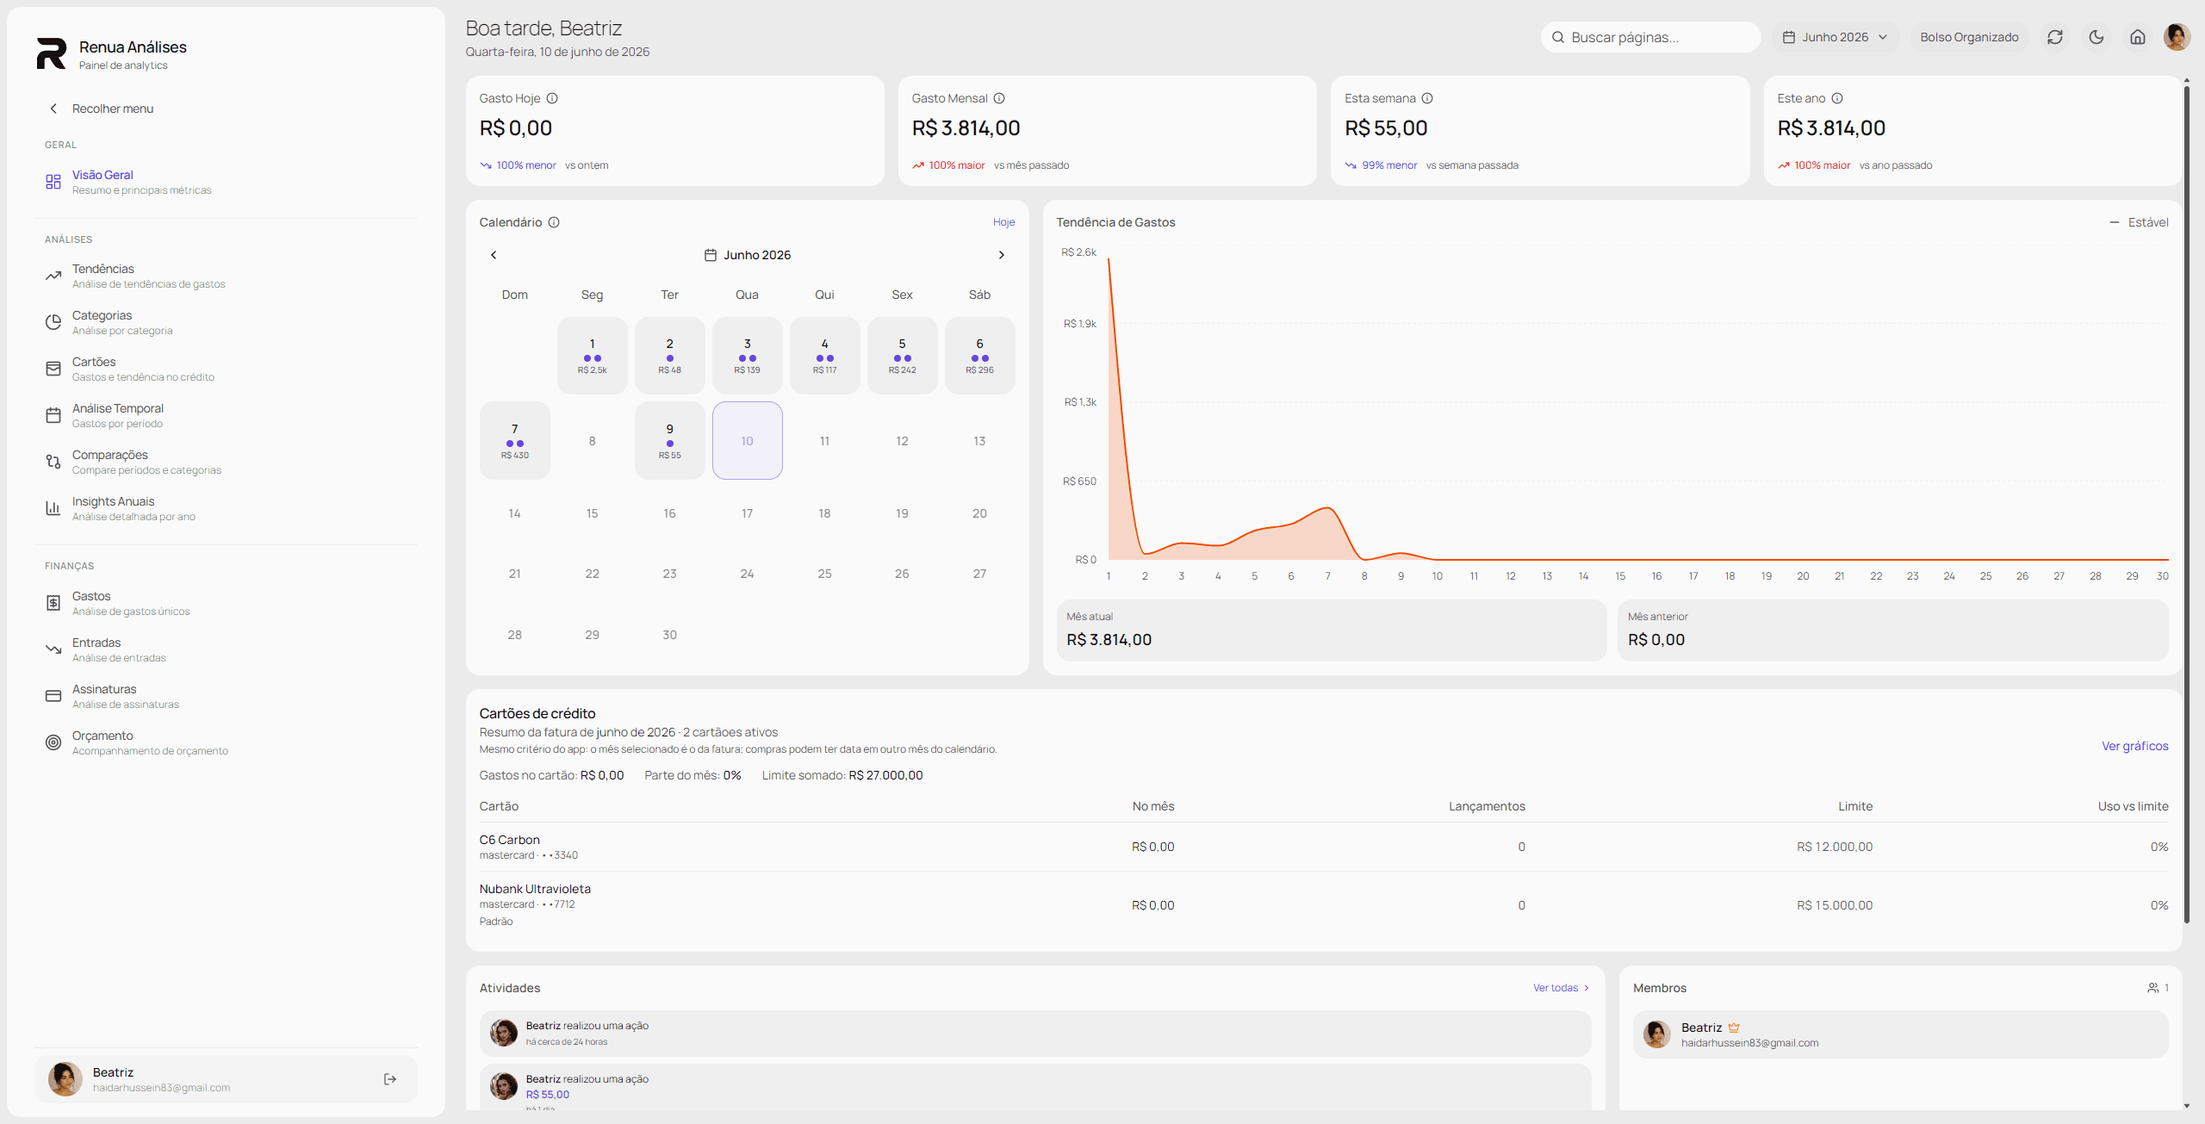Click info icon next to Este ano

(x=1837, y=98)
